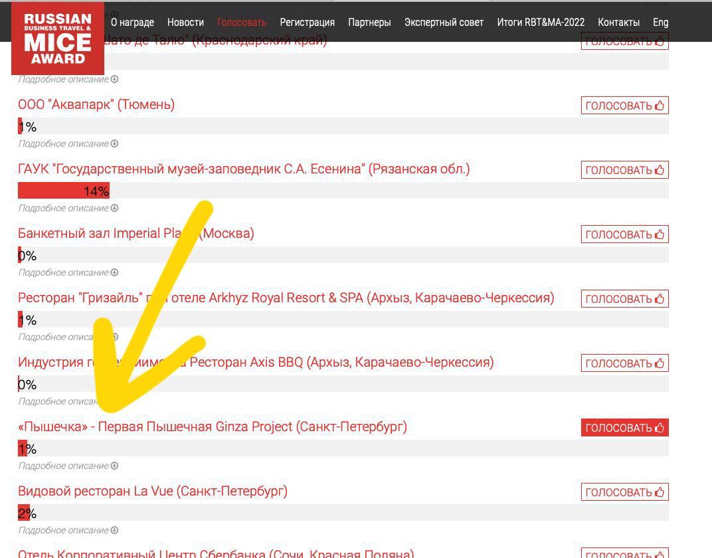The height and width of the screenshot is (558, 712).
Task: Open the Ресторан "Гризайль" nominee title
Action: pyautogui.click(x=286, y=298)
